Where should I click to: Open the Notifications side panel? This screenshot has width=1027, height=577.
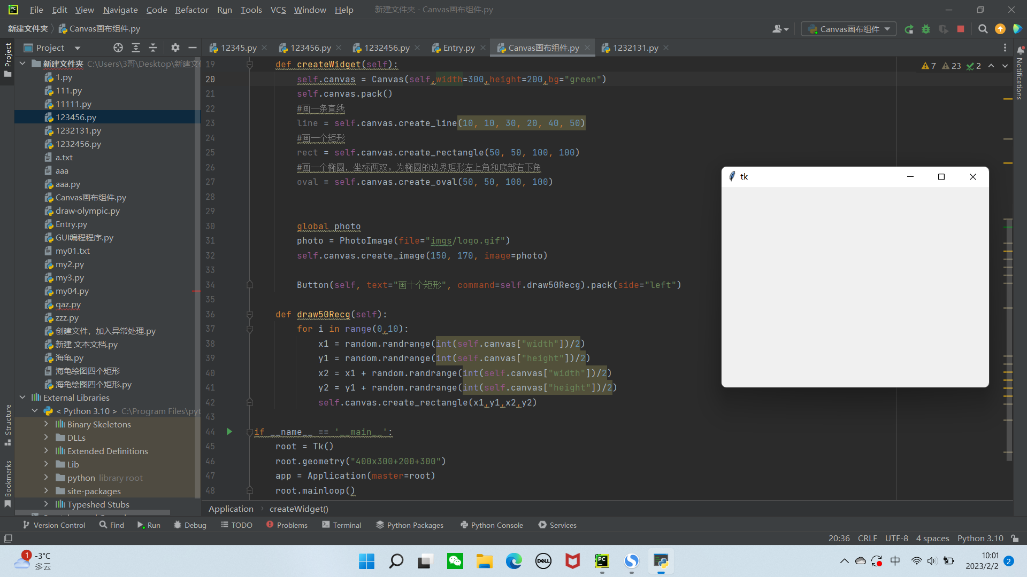click(x=1020, y=73)
